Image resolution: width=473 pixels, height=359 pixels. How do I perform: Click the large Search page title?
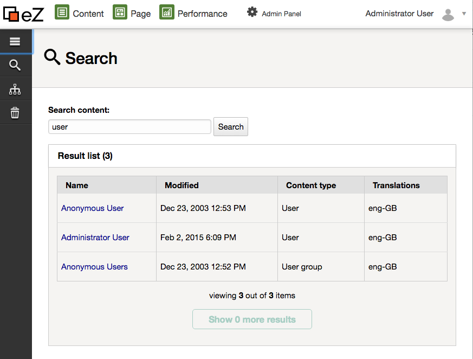coord(91,58)
